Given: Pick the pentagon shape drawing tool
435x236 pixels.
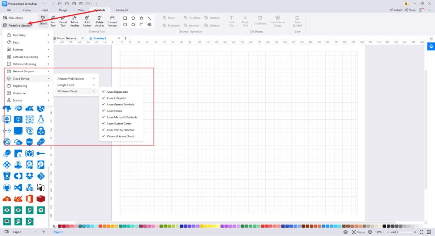Looking at the screenshot, I should click(x=133, y=18).
